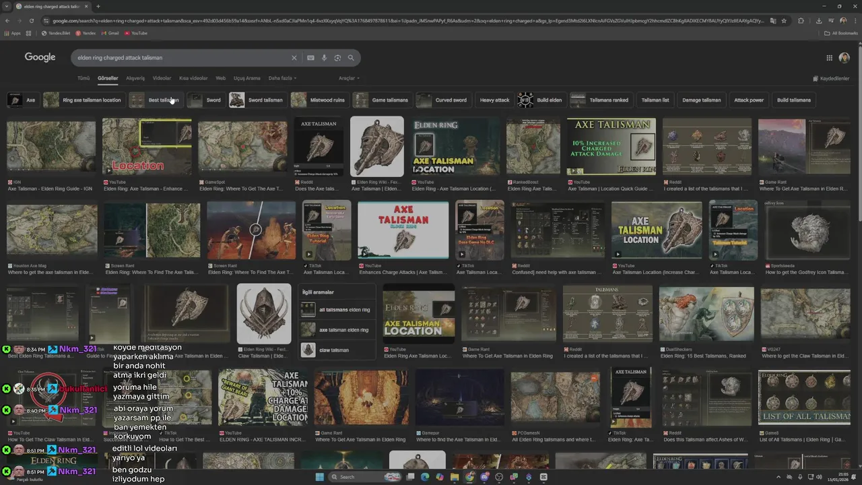Open the Gmail bookmark
The image size is (862, 485).
coord(110,33)
